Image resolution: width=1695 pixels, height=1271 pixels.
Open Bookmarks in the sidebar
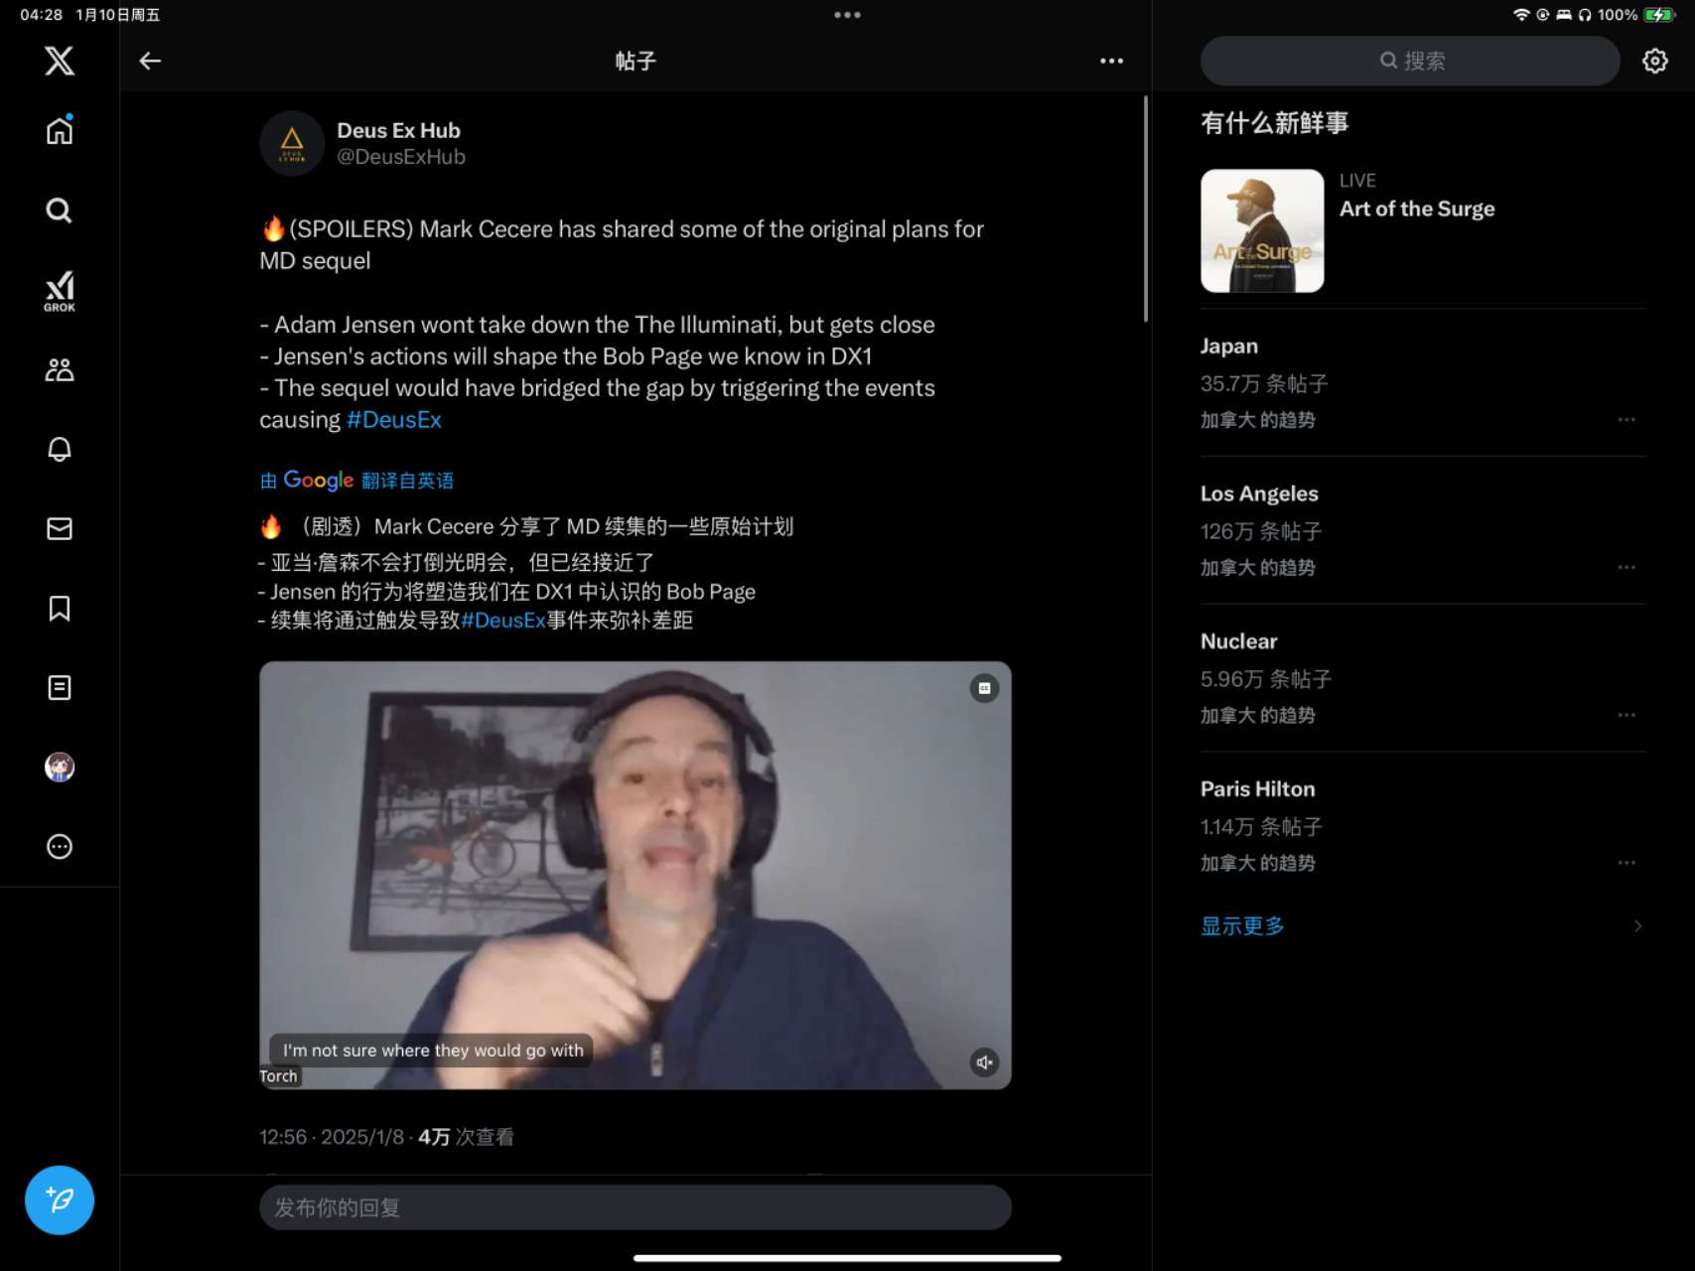point(60,608)
